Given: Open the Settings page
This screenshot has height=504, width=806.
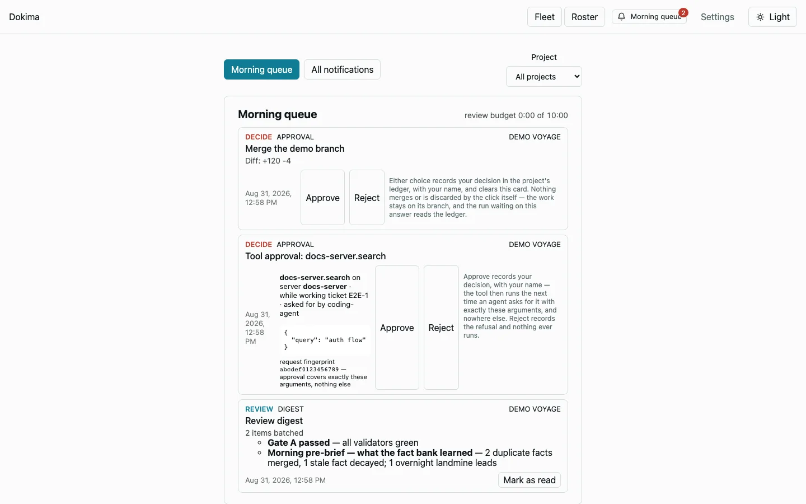Looking at the screenshot, I should click(717, 17).
